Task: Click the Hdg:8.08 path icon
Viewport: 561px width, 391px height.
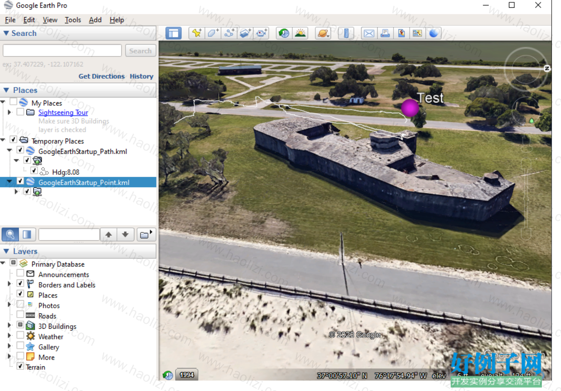Action: point(44,171)
